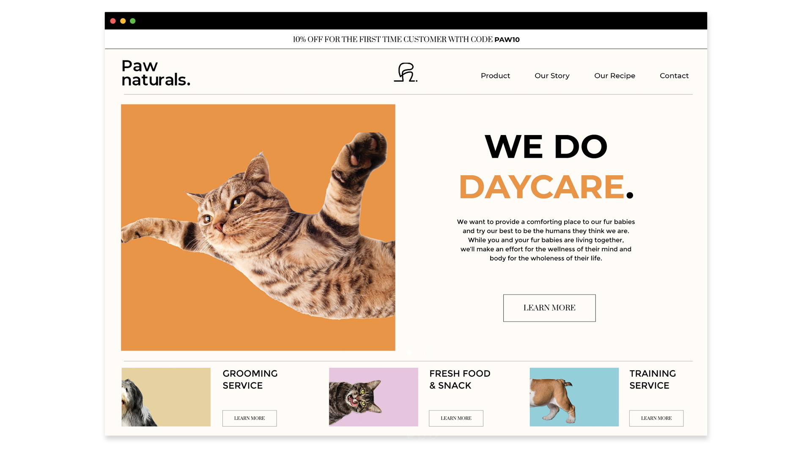This screenshot has width=812, height=457.
Task: Click the Paw naturals. brand name
Action: point(156,73)
